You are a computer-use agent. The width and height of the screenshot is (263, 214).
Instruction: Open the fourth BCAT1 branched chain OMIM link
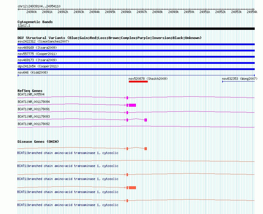click(68, 192)
